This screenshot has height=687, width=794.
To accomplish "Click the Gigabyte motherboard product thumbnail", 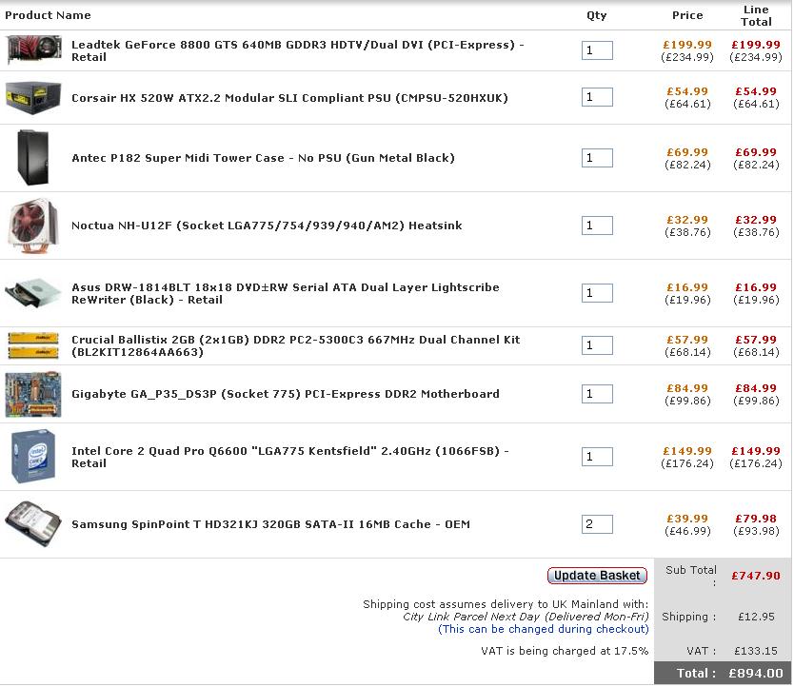I will point(33,394).
